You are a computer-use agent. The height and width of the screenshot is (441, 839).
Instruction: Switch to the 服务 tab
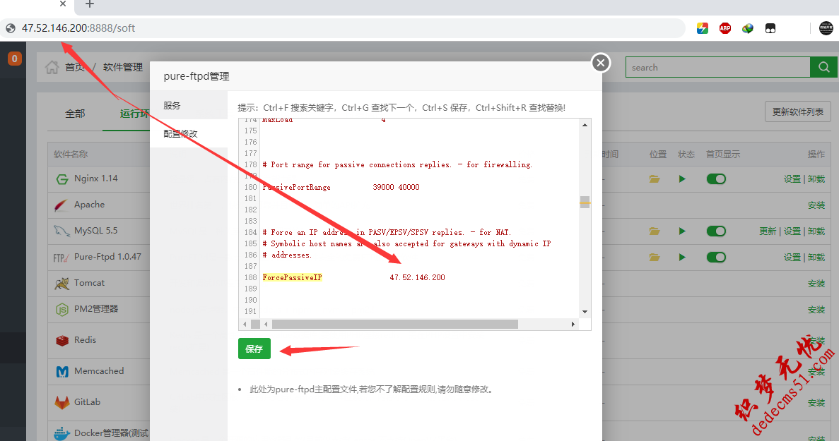tap(172, 105)
